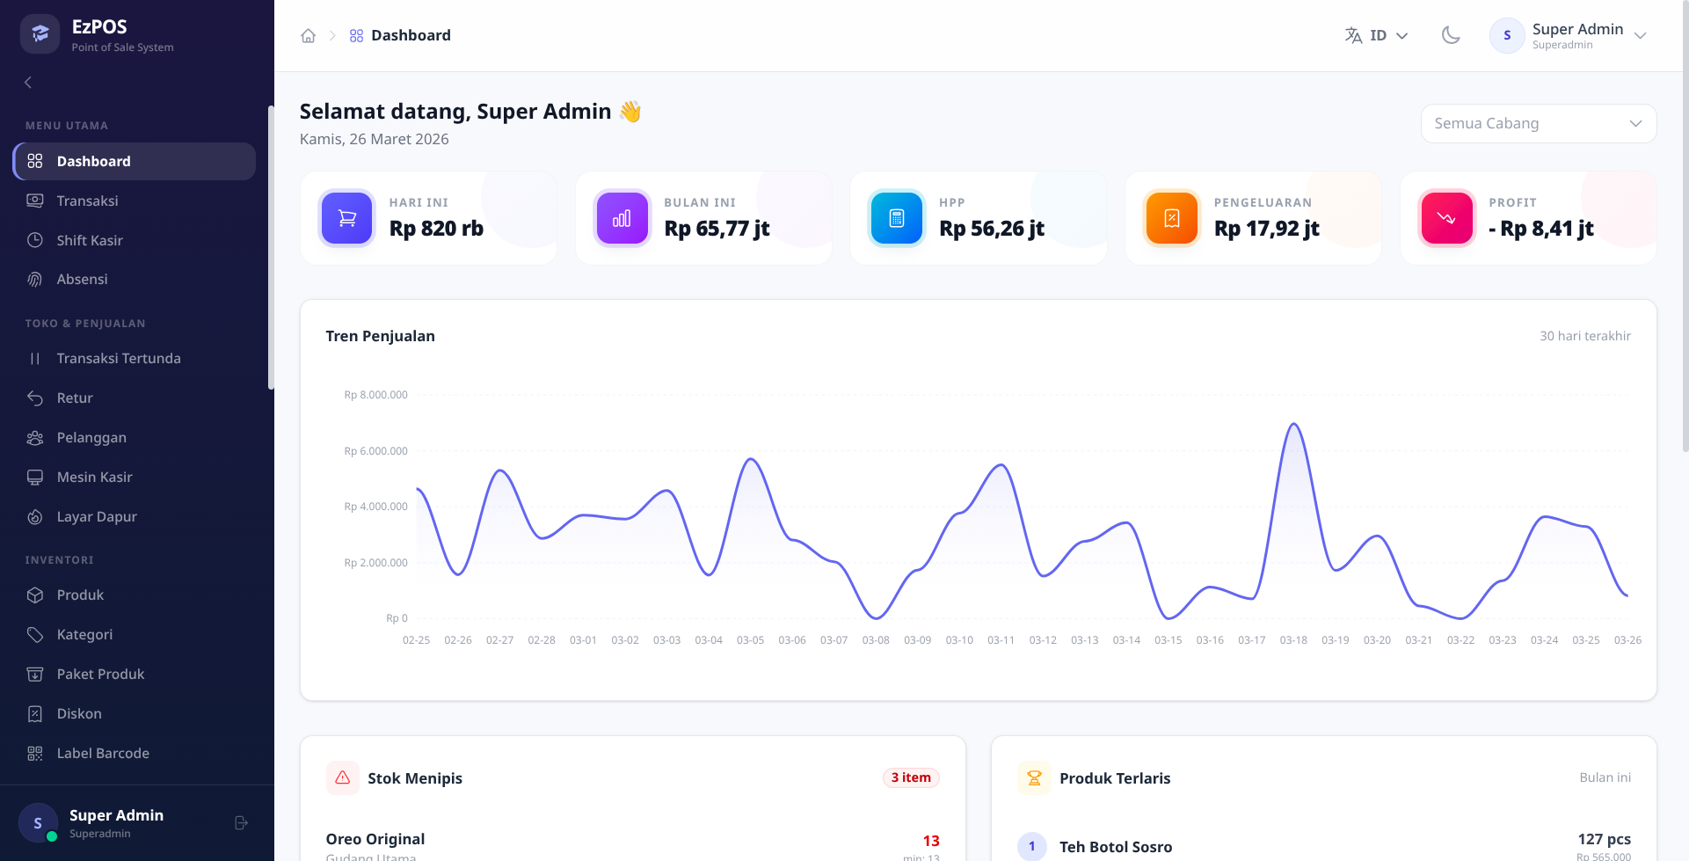Viewport: 1689px width, 861px height.
Task: Go to Shift Kasir in sidebar
Action: (x=90, y=241)
